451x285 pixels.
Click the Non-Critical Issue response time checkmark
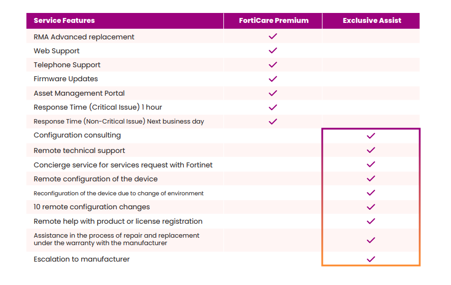tap(273, 121)
